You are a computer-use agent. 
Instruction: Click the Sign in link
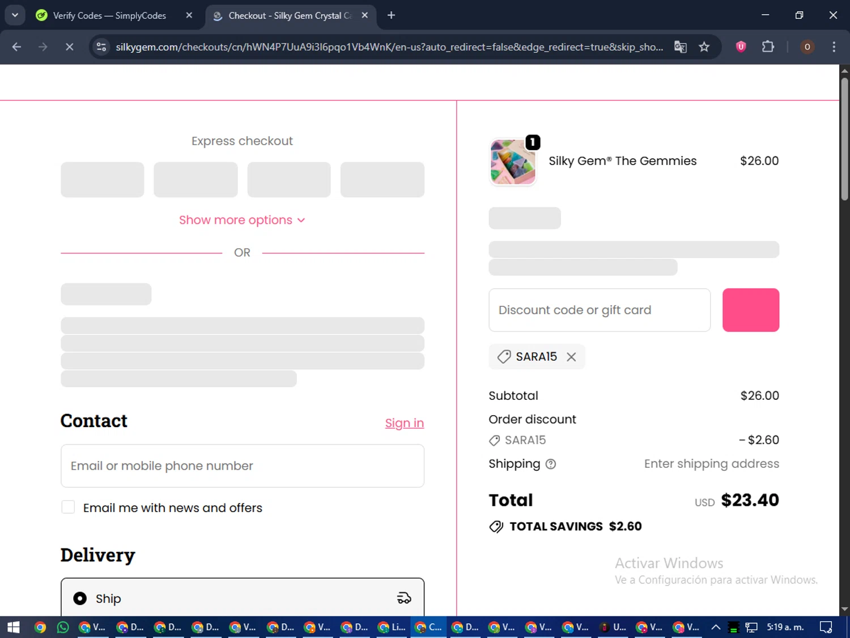[405, 423]
